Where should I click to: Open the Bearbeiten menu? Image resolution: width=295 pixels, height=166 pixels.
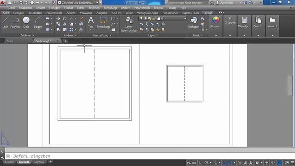[x=25, y=8]
